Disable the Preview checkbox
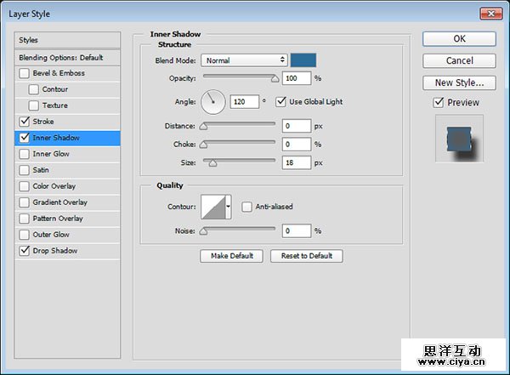This screenshot has width=510, height=375. pos(439,103)
